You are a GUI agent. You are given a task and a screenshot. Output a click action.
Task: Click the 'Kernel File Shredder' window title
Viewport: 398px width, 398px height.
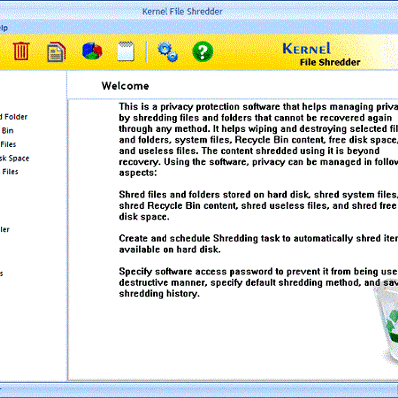(182, 11)
